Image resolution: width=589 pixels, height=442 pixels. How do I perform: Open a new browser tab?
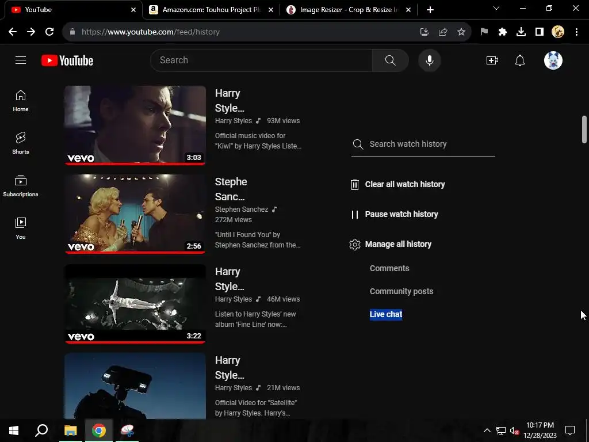(430, 10)
